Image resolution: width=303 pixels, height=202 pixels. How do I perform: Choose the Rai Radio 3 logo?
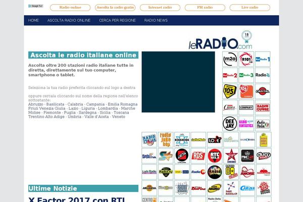pos(246,75)
